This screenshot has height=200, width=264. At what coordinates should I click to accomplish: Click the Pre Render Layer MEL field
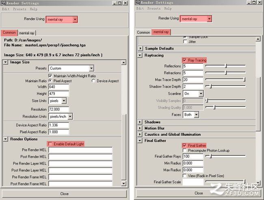[x=80, y=163]
